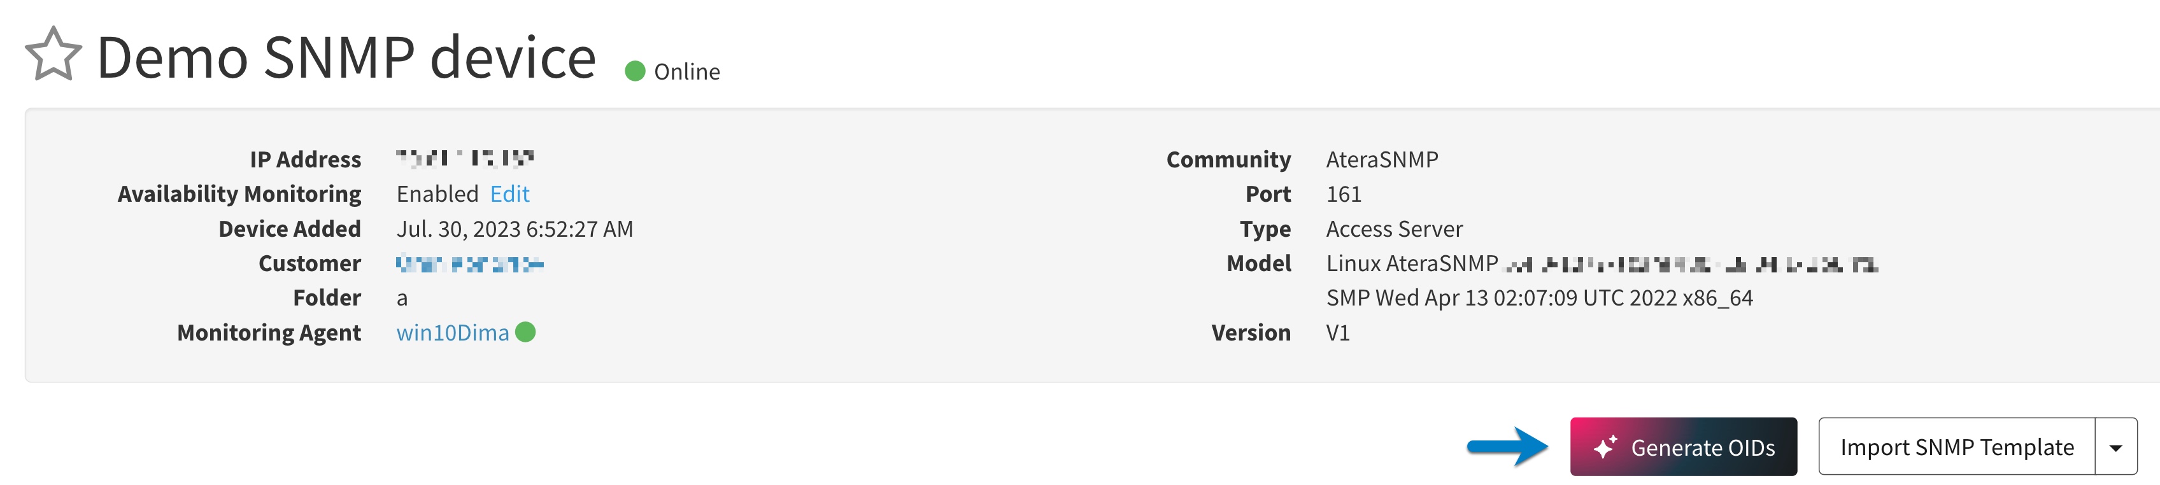Edit Availability Monitoring setting
This screenshot has width=2160, height=485.
point(510,194)
